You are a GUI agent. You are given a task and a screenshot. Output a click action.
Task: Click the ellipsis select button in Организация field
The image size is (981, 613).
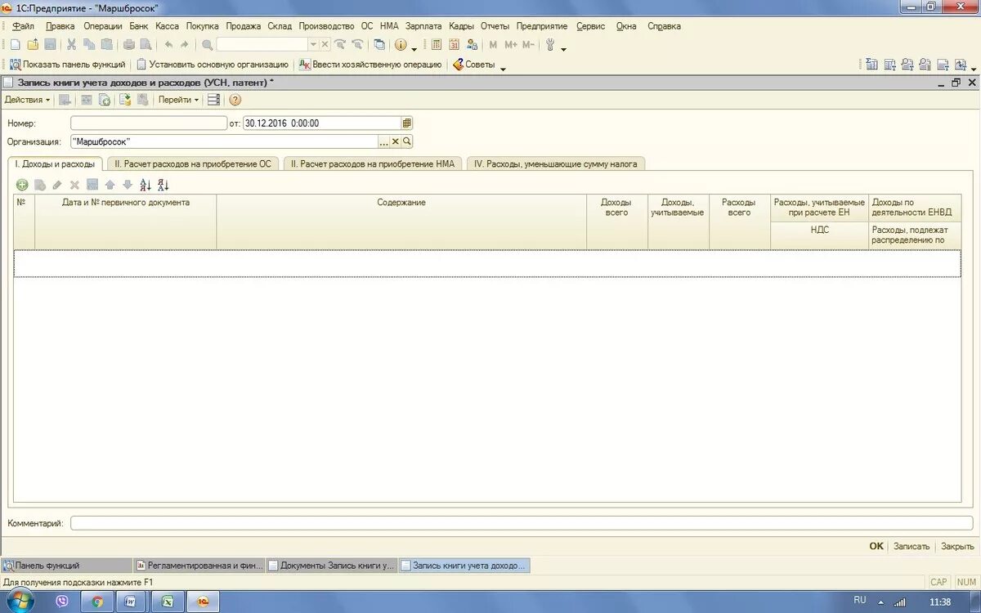[383, 141]
